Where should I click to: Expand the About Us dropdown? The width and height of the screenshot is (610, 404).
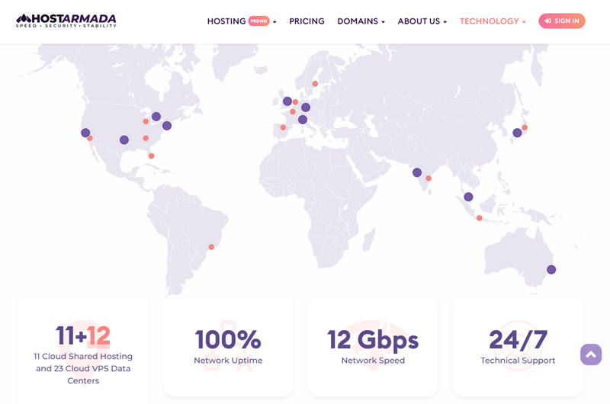tap(422, 21)
